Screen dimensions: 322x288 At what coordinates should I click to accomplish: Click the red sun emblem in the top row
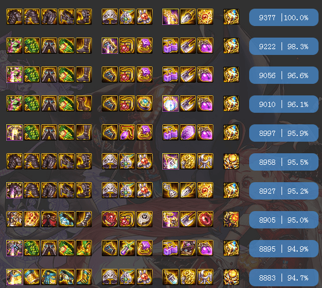point(205,17)
